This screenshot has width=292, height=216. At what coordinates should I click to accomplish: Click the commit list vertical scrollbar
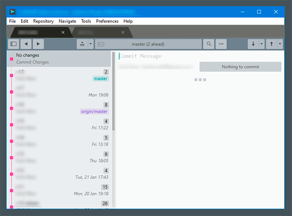click(x=113, y=91)
